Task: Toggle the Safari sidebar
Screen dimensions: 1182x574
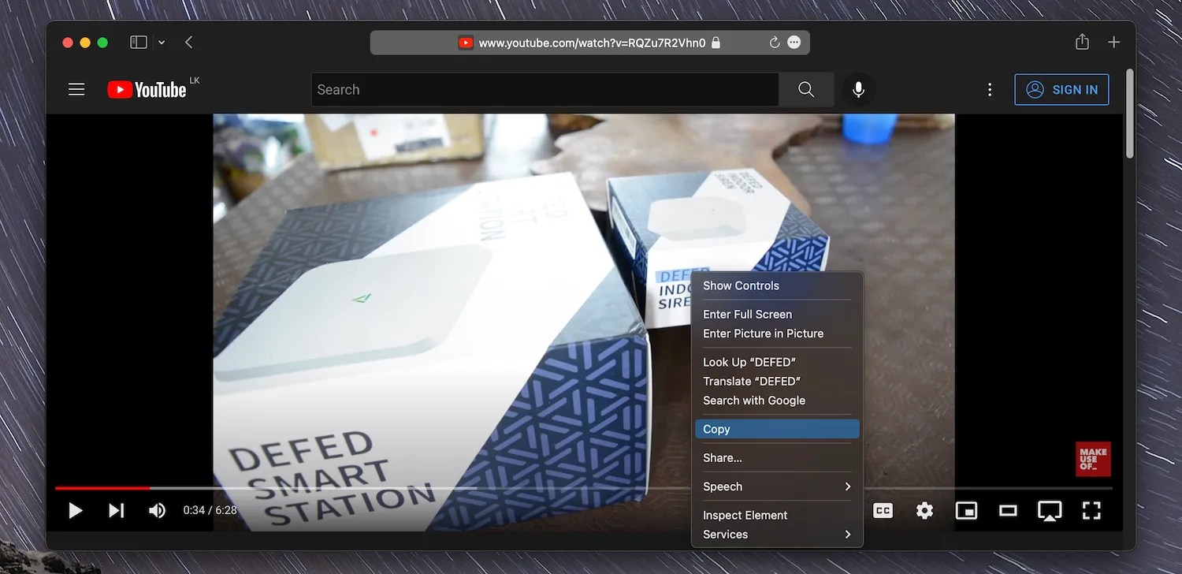Action: pos(138,42)
